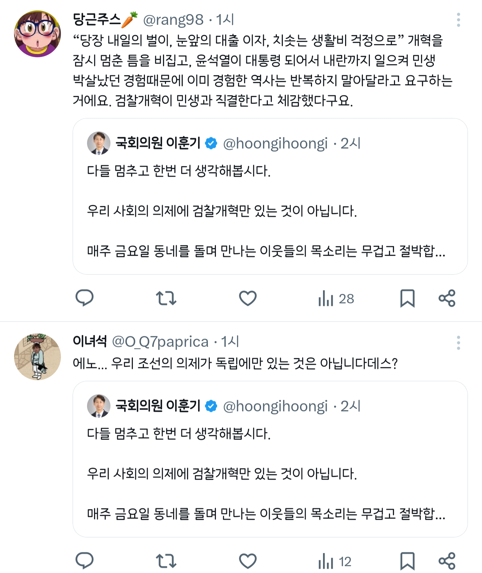Screen dimensions: 482x573
Task: Open more options for 당근주스 tweet
Action: [x=458, y=20]
